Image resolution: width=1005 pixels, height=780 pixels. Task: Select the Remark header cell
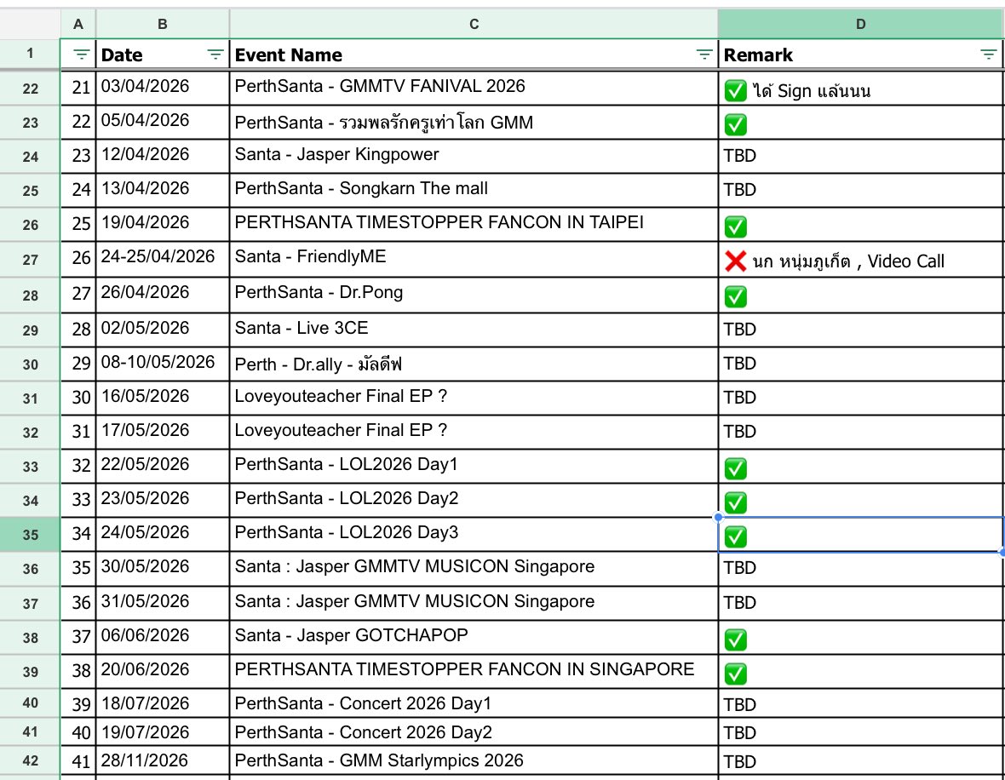(861, 54)
